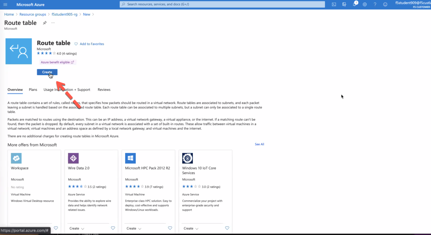431x235 pixels.
Task: Switch to the Overview tab
Action: coord(15,90)
